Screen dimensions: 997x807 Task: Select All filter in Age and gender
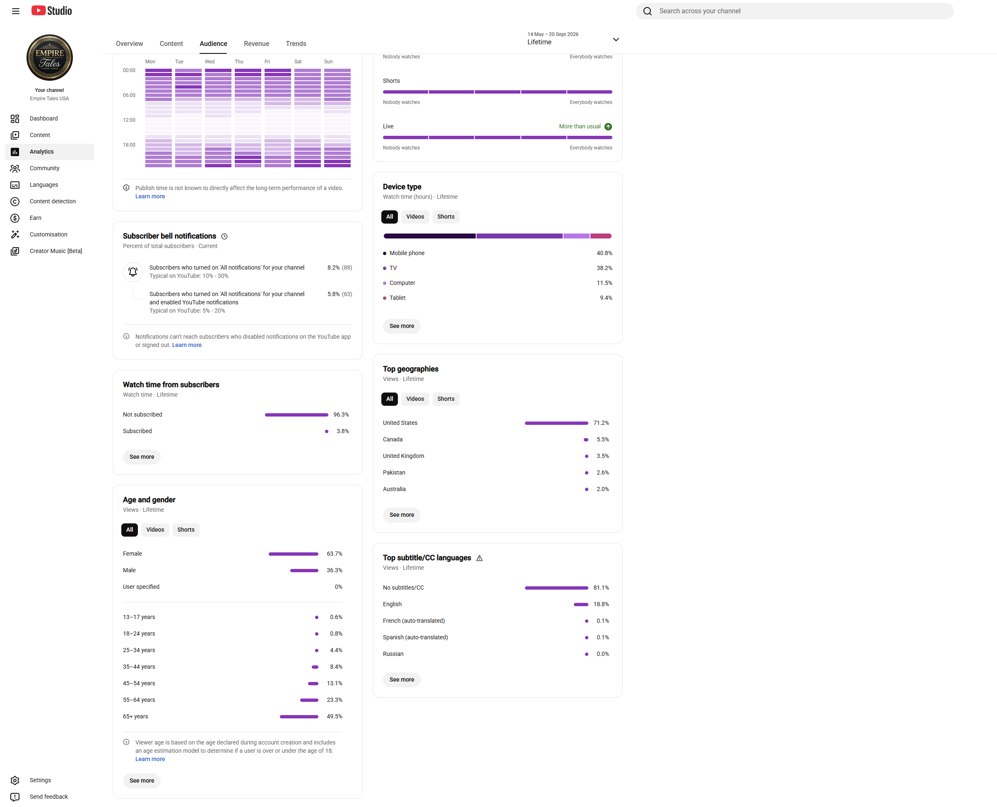(130, 530)
